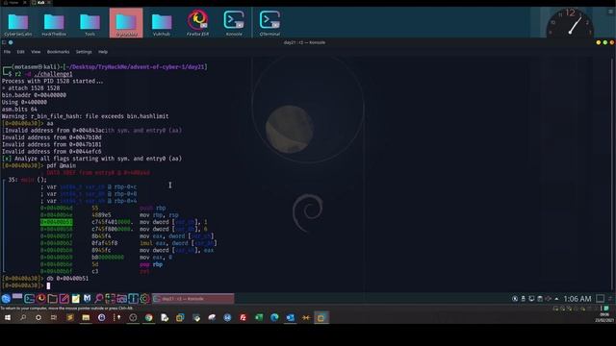Open Kali clipboard tray icon
The height and width of the screenshot is (346, 616).
coord(540,299)
